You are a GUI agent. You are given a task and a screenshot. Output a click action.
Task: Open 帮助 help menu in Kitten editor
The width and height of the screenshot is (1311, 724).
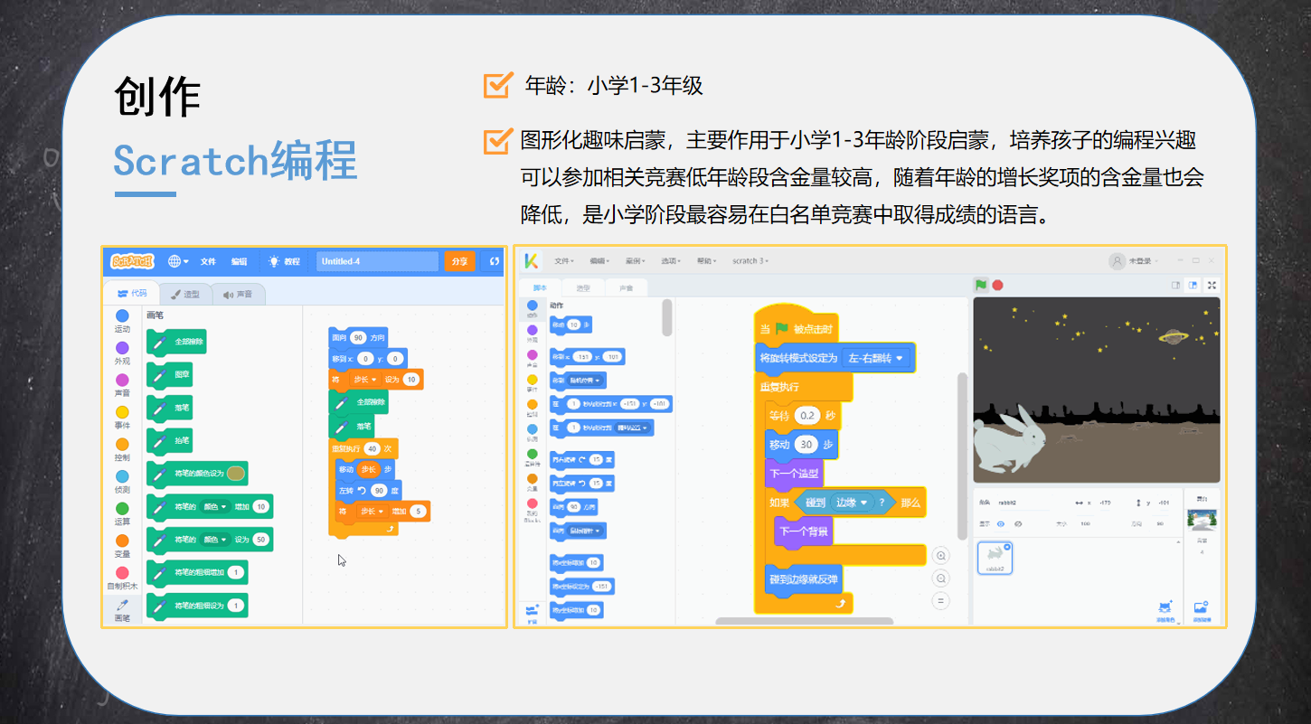(705, 260)
